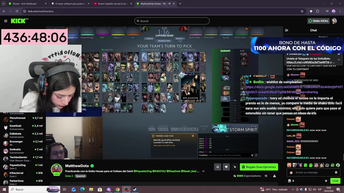
Task: Mute audio on the MatthewDota Stream tab
Action: [x=169, y=4]
